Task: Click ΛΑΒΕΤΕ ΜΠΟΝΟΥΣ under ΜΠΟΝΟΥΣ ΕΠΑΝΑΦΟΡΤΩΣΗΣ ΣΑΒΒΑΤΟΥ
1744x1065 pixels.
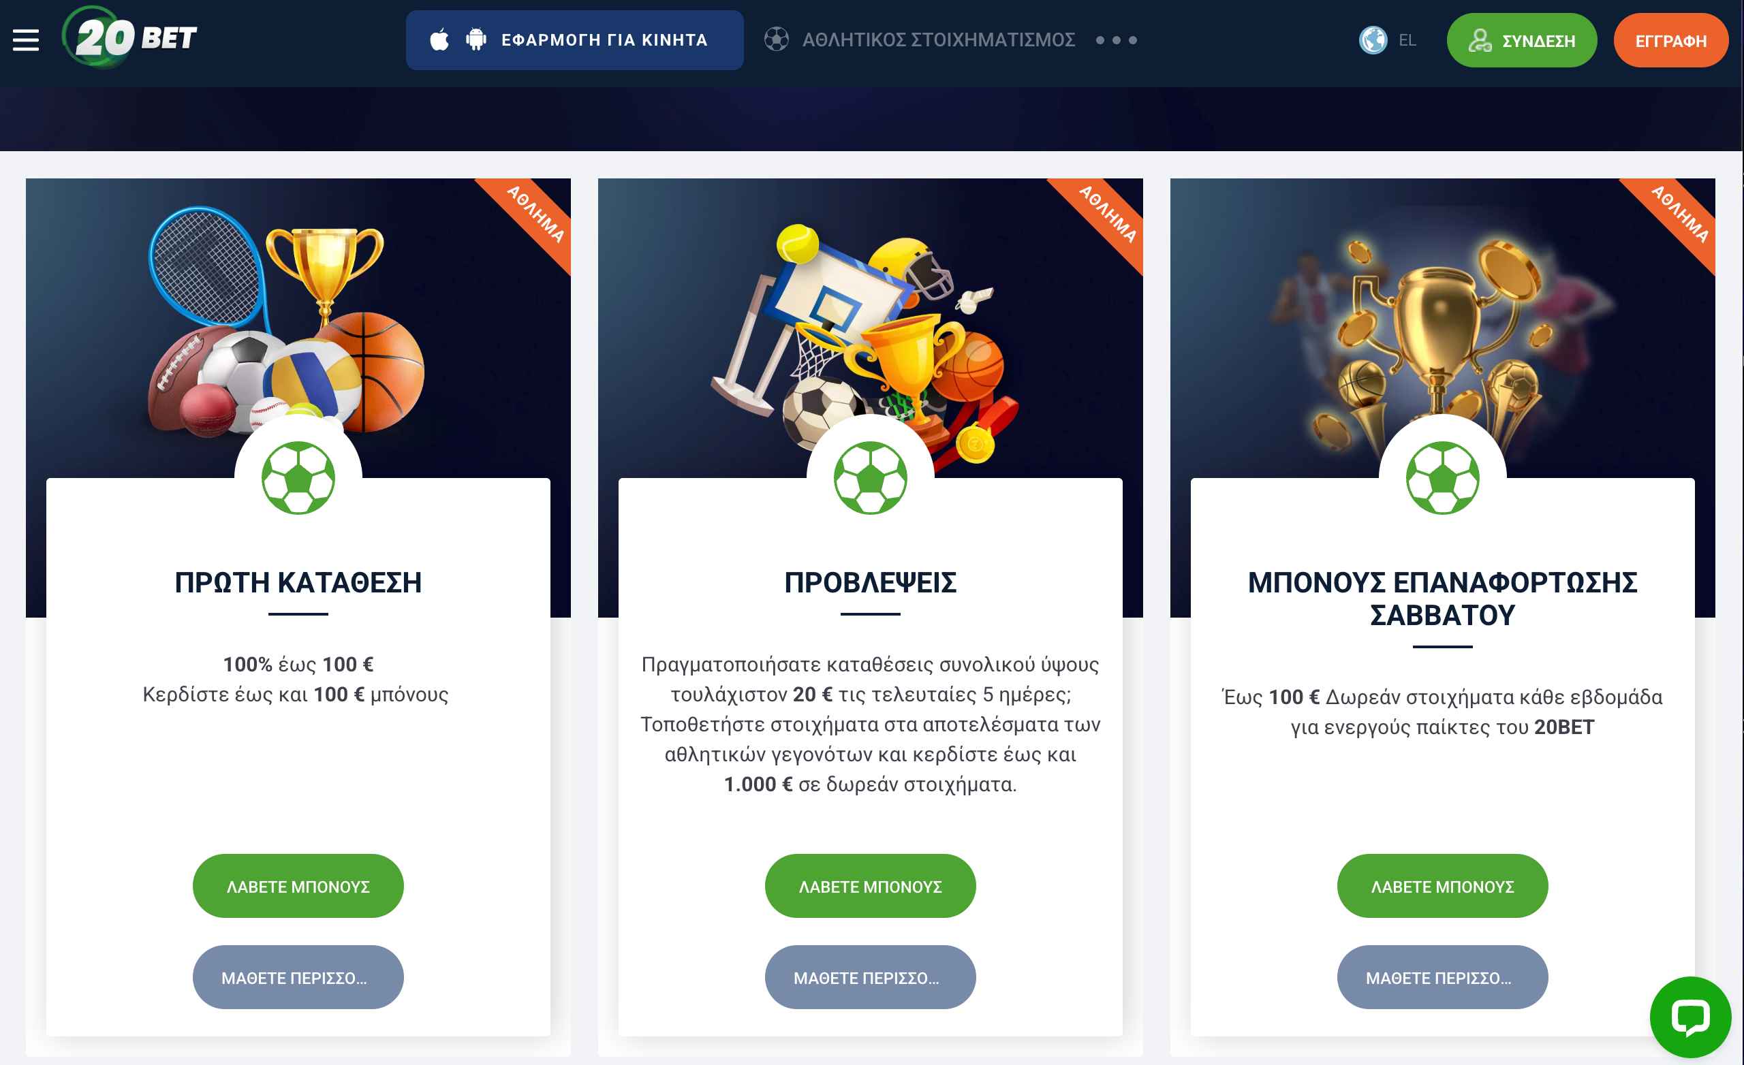Action: (1442, 886)
